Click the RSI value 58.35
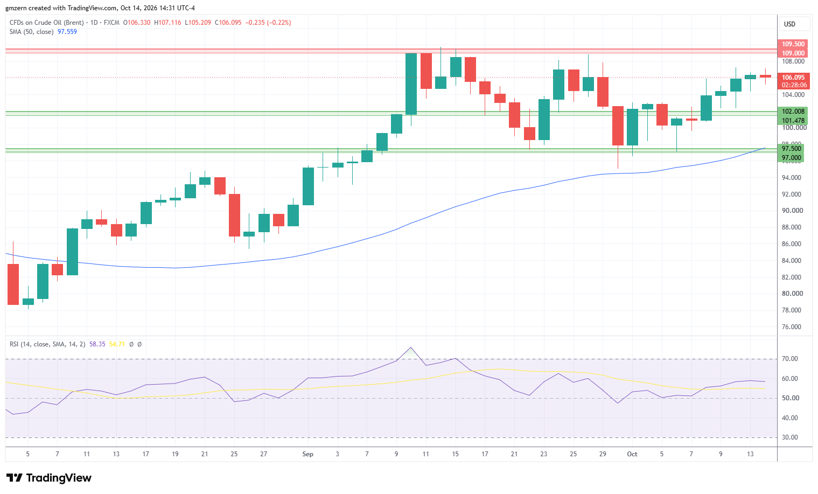 pyautogui.click(x=97, y=344)
